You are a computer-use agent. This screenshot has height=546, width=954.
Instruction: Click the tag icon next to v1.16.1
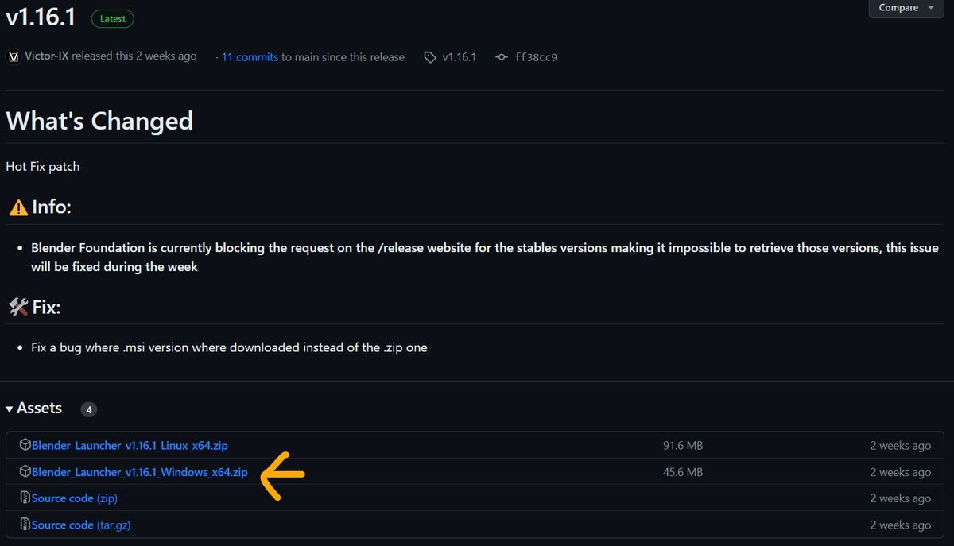click(430, 57)
